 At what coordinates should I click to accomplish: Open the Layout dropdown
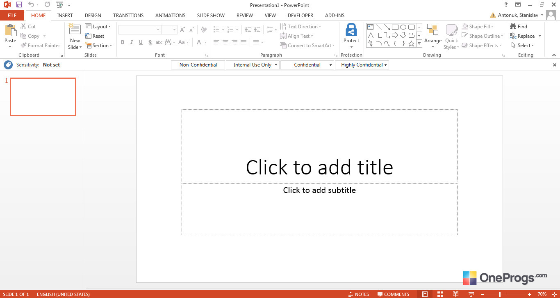(x=98, y=26)
